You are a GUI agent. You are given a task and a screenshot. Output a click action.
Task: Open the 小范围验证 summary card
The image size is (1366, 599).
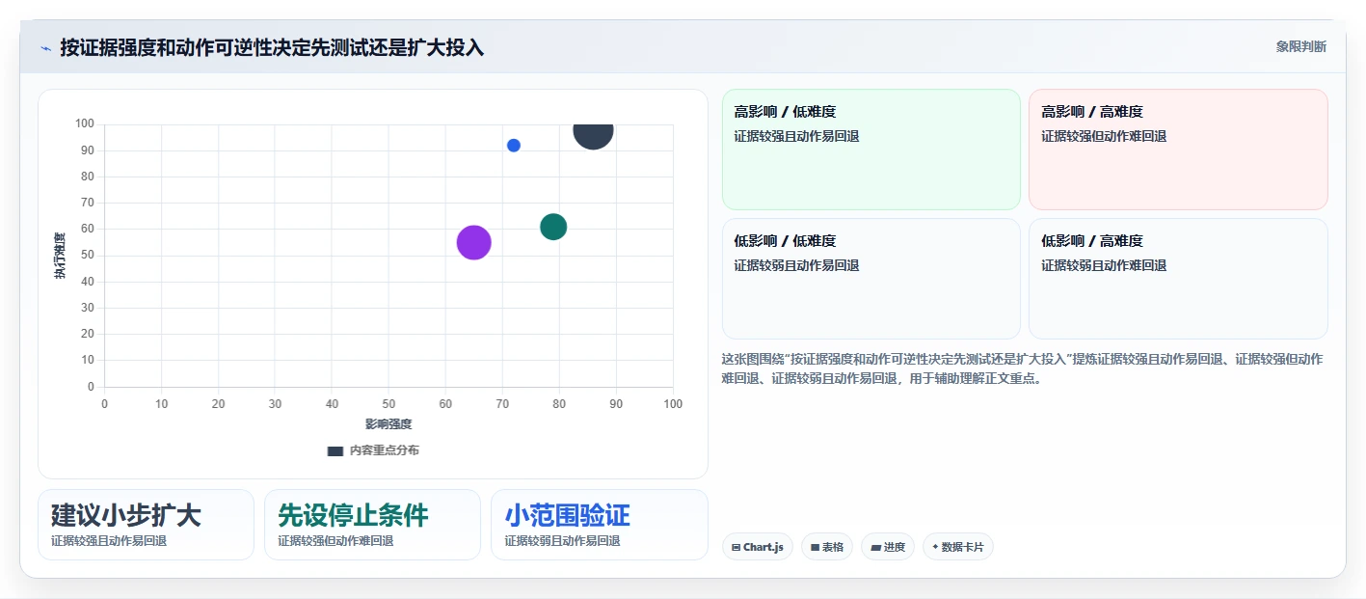[599, 525]
